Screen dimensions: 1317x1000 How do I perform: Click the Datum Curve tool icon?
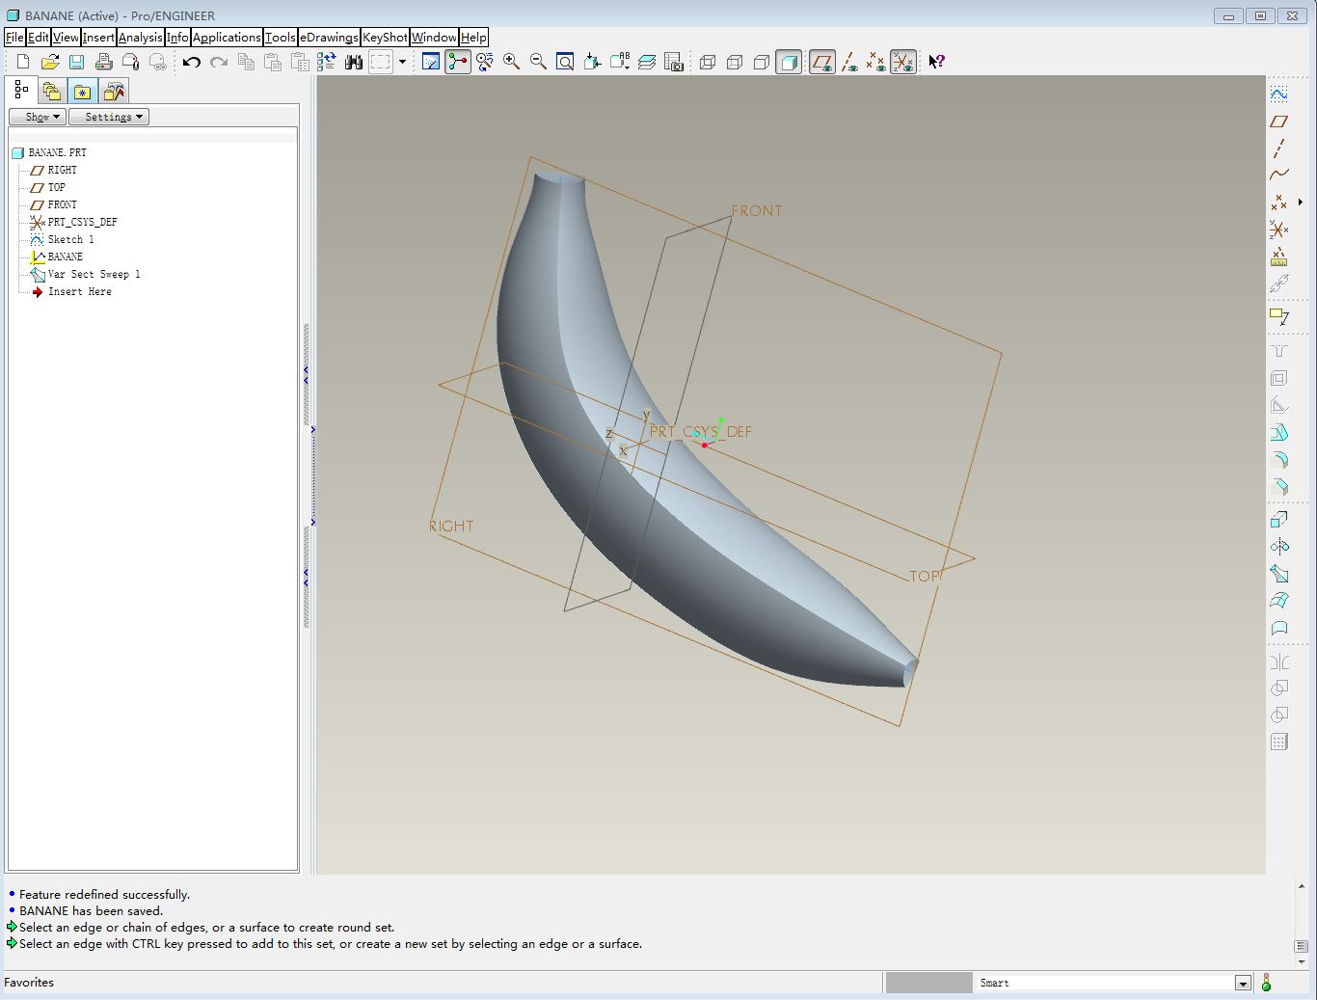pyautogui.click(x=1279, y=176)
